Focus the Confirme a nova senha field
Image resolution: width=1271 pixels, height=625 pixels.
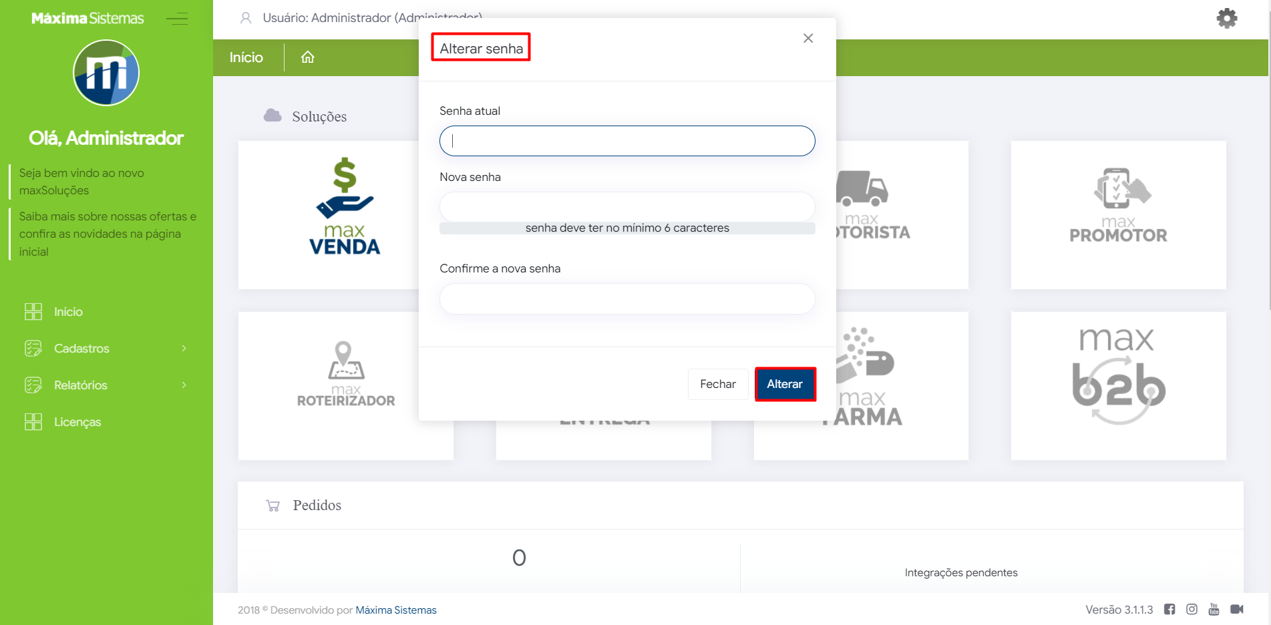click(627, 298)
